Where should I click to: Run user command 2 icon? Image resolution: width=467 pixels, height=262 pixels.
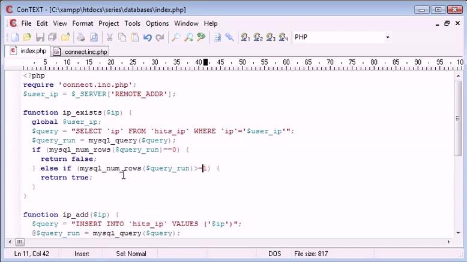(258, 38)
